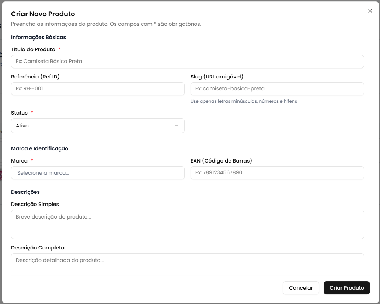Screen dimensions: 380x304
Task: Click the EAN (Código de Barras) field
Action: pos(277,173)
